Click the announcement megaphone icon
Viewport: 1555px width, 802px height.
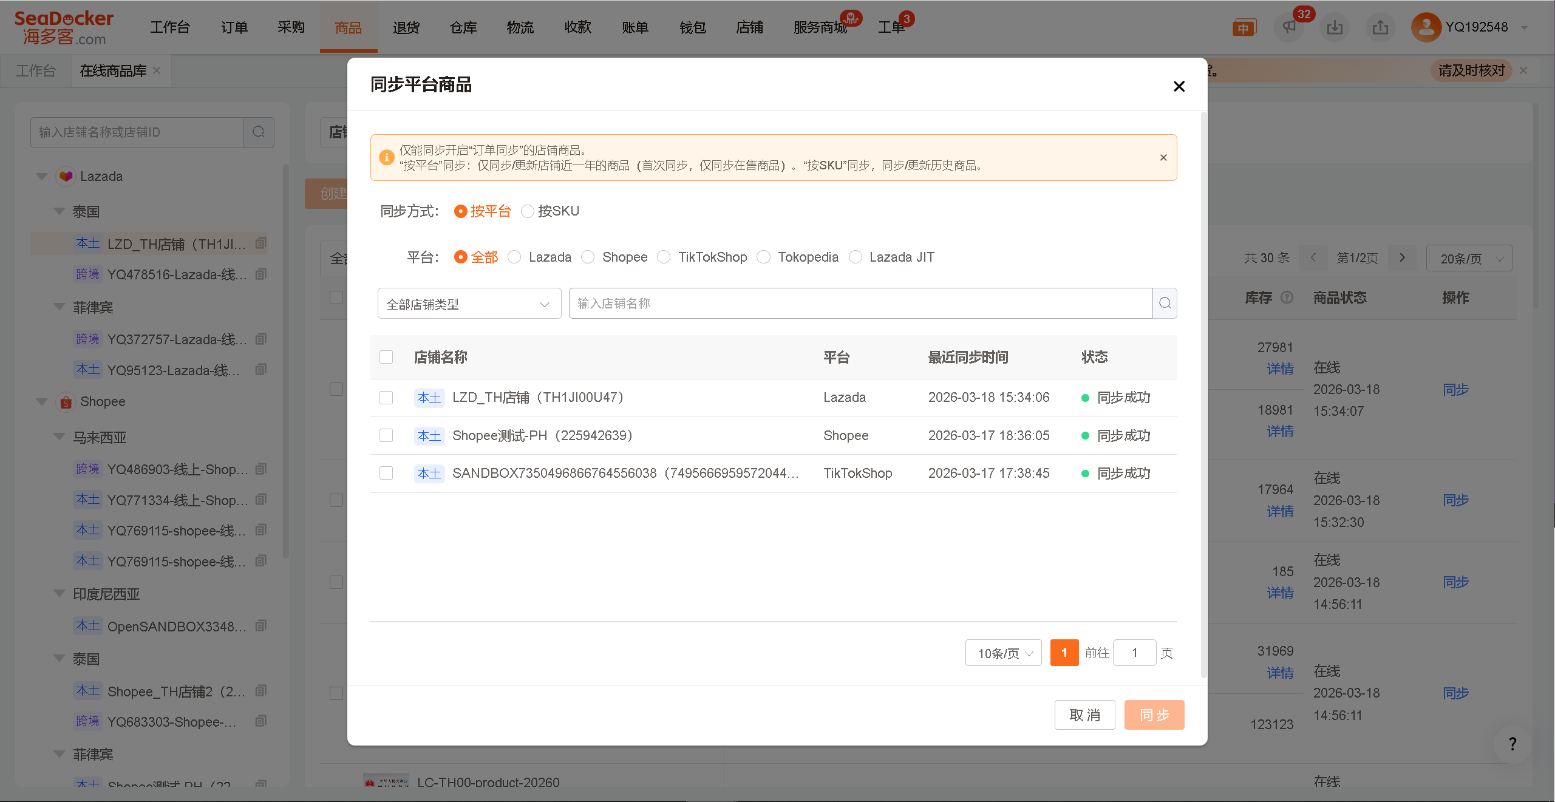(x=1288, y=28)
